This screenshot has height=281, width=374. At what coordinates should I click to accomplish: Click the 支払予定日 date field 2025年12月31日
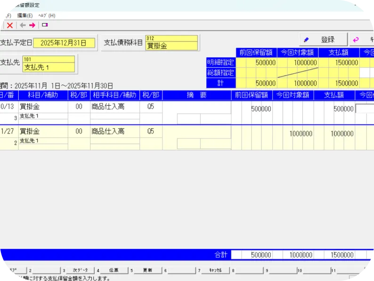[x=64, y=43]
